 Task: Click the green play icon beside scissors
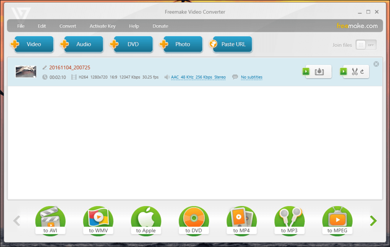pos(344,72)
